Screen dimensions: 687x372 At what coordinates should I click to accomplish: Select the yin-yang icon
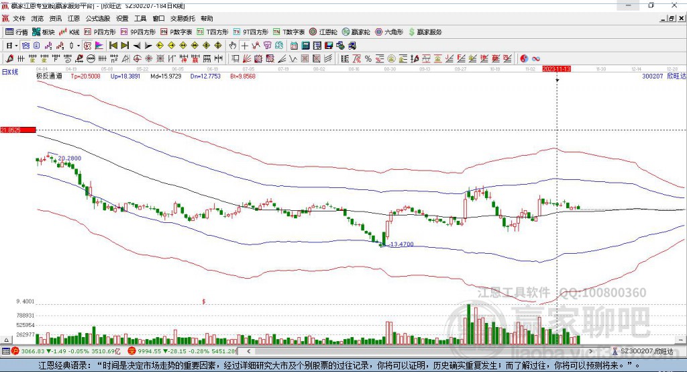coord(524,59)
